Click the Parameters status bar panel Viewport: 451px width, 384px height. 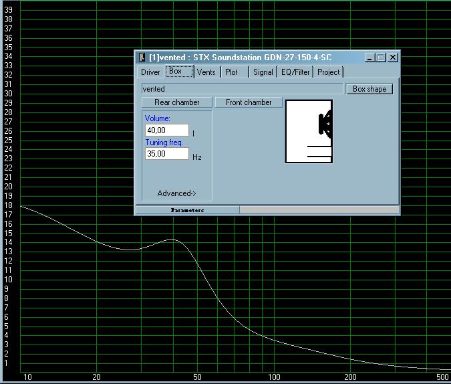187,210
